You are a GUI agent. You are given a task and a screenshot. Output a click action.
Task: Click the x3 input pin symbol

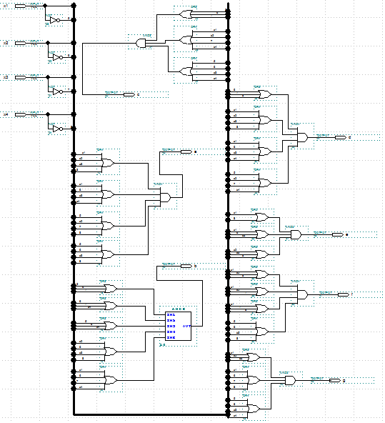tap(21, 77)
